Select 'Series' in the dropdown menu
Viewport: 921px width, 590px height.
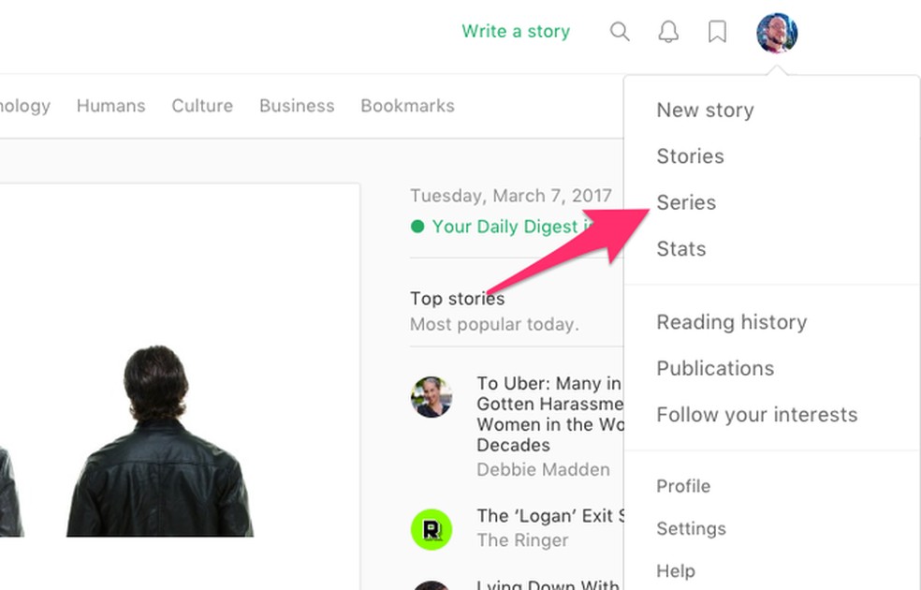686,202
